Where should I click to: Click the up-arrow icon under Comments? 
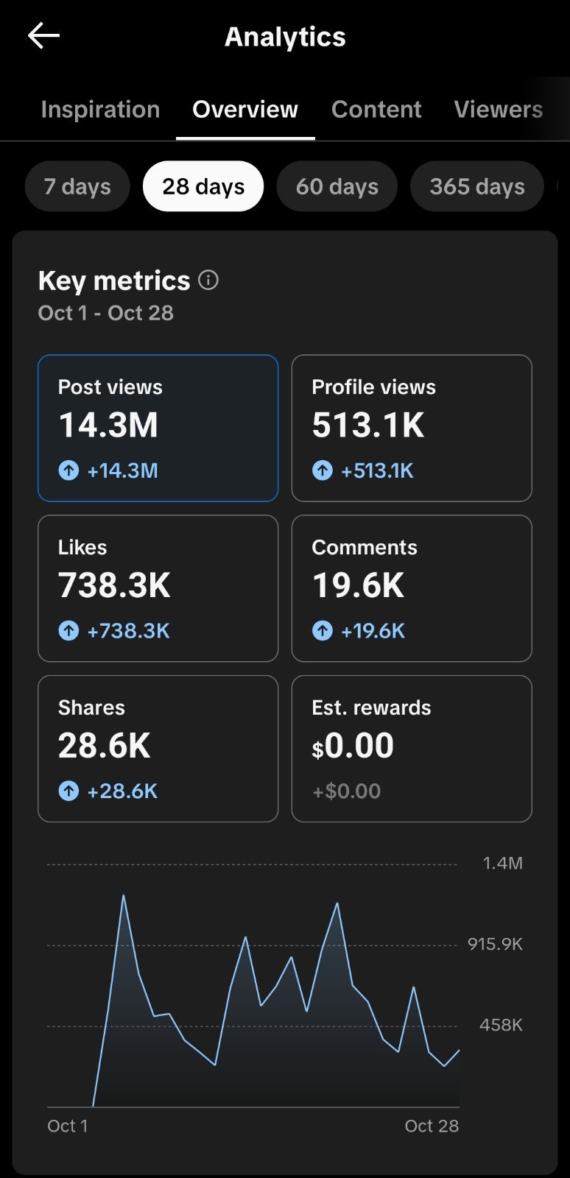click(322, 630)
